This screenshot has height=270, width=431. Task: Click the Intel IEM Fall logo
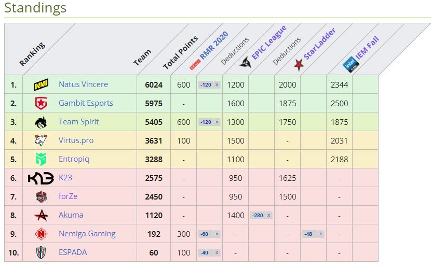(351, 65)
